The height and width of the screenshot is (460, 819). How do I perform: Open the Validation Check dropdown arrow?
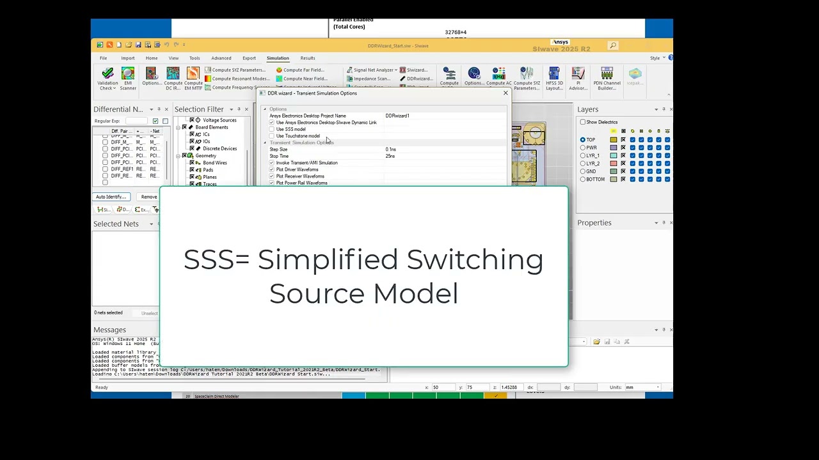click(114, 88)
